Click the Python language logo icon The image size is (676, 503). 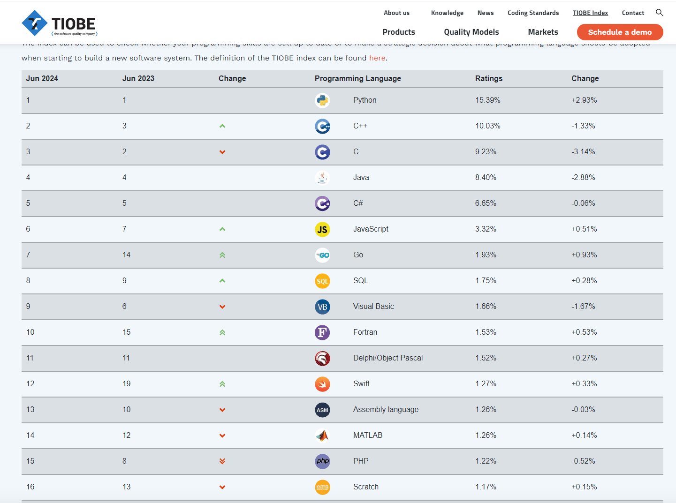(x=322, y=100)
